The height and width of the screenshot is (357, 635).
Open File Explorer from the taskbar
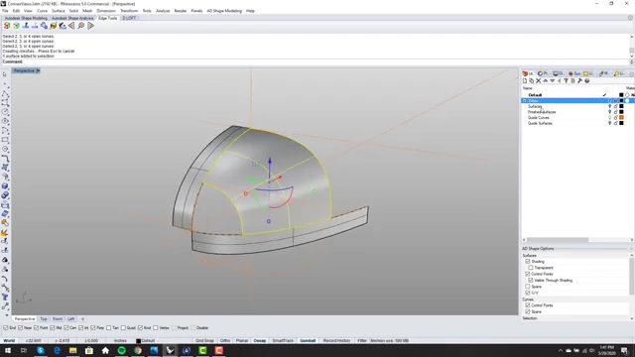point(72,350)
